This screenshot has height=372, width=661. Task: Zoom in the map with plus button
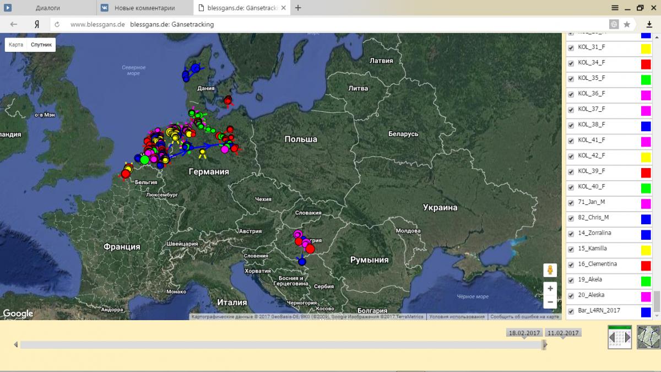click(550, 288)
